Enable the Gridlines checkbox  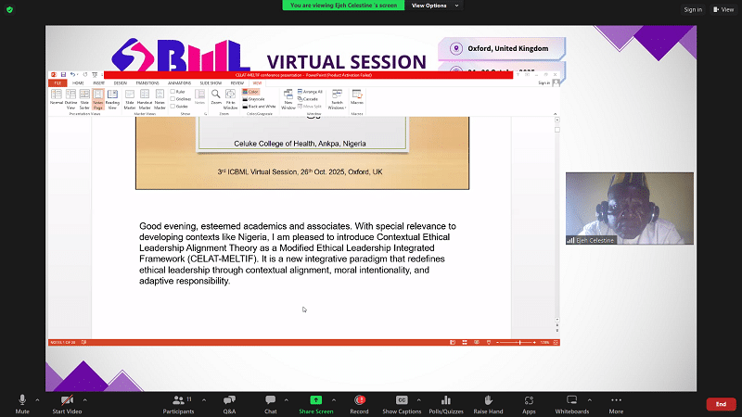(173, 98)
